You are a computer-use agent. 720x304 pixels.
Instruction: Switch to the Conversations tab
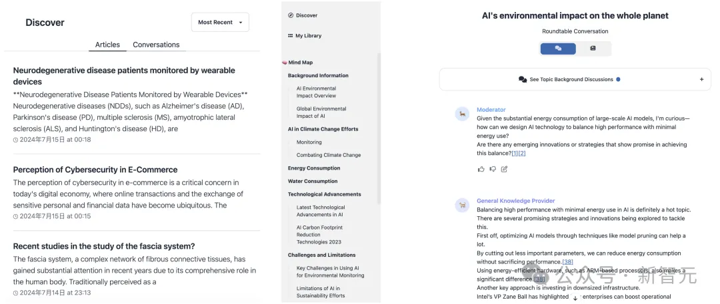[156, 45]
